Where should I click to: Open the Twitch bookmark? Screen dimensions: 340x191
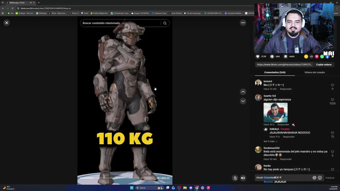(84, 13)
